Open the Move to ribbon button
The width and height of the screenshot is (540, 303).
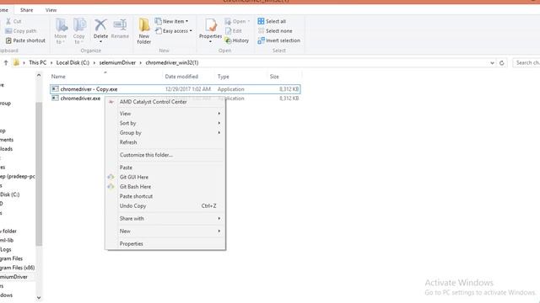(61, 31)
